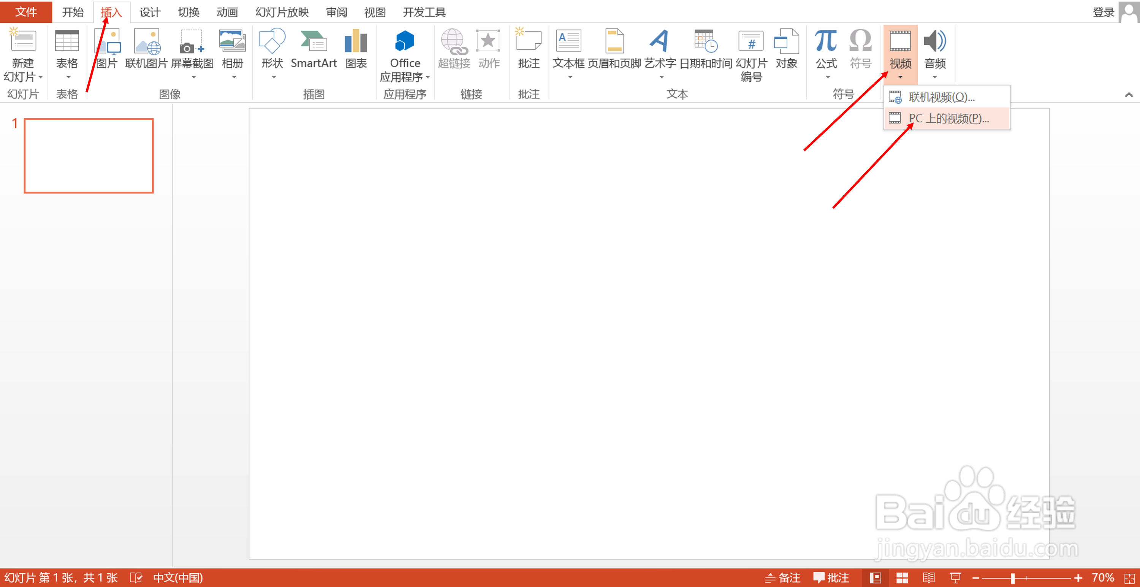Expand the Audio dropdown arrow
The height and width of the screenshot is (587, 1140).
click(935, 78)
